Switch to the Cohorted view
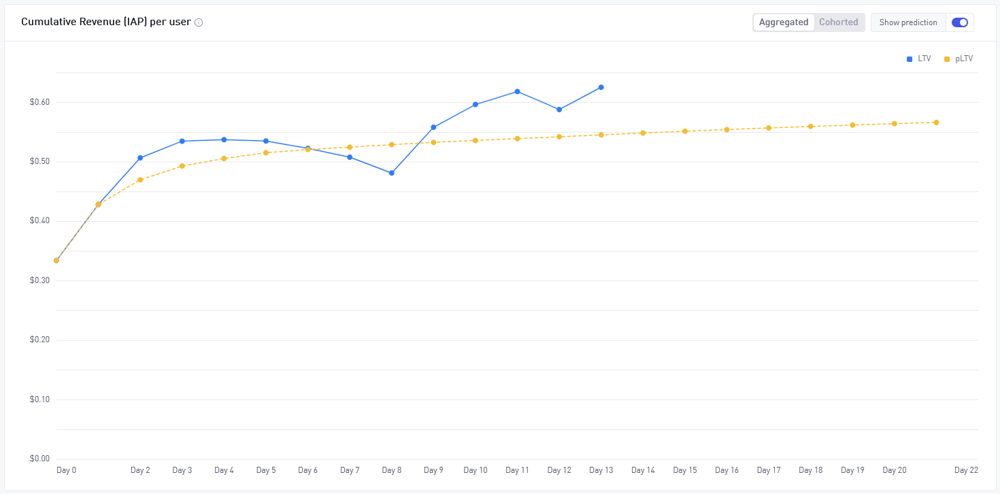This screenshot has height=494, width=1000. pos(838,22)
